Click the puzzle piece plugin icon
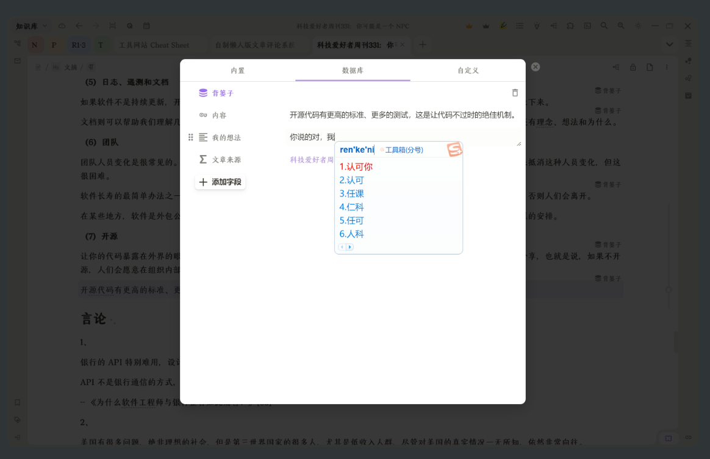Screen dimensions: 710x459 point(570,26)
